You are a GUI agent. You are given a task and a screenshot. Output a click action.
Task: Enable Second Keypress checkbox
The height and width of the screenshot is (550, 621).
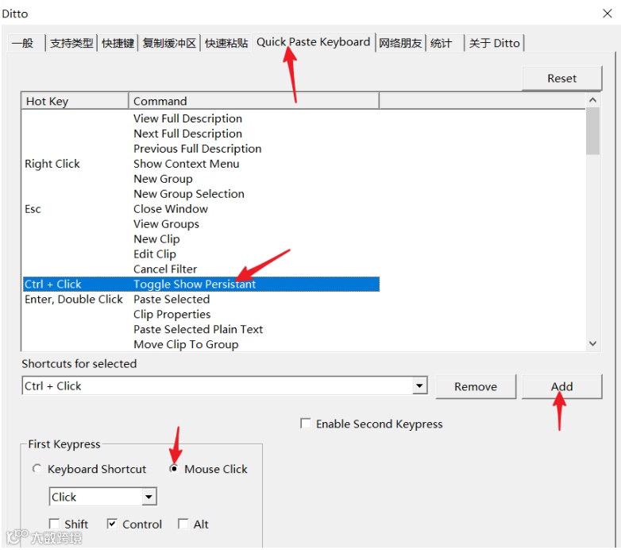click(x=306, y=424)
